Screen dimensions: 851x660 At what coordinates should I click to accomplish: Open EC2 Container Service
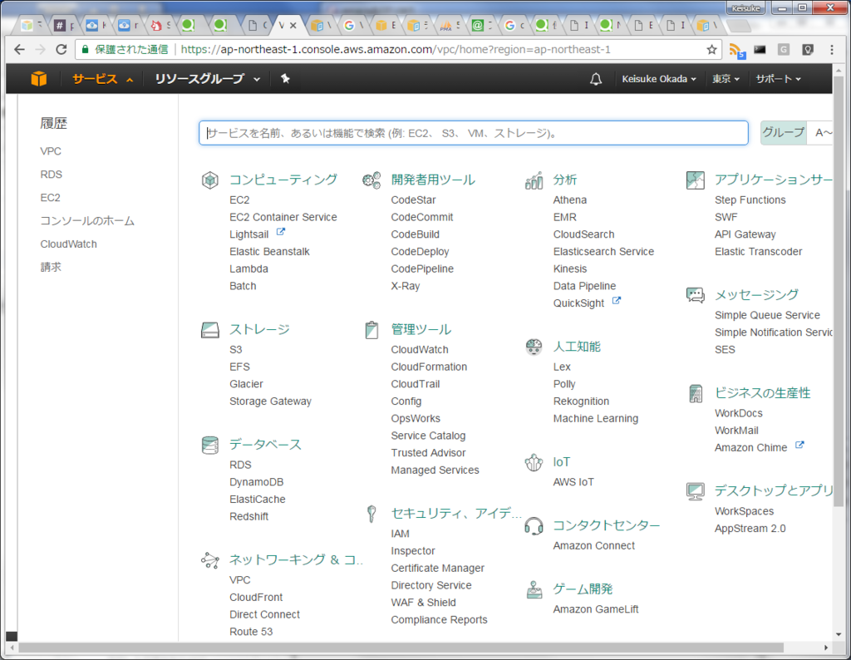[x=283, y=217]
